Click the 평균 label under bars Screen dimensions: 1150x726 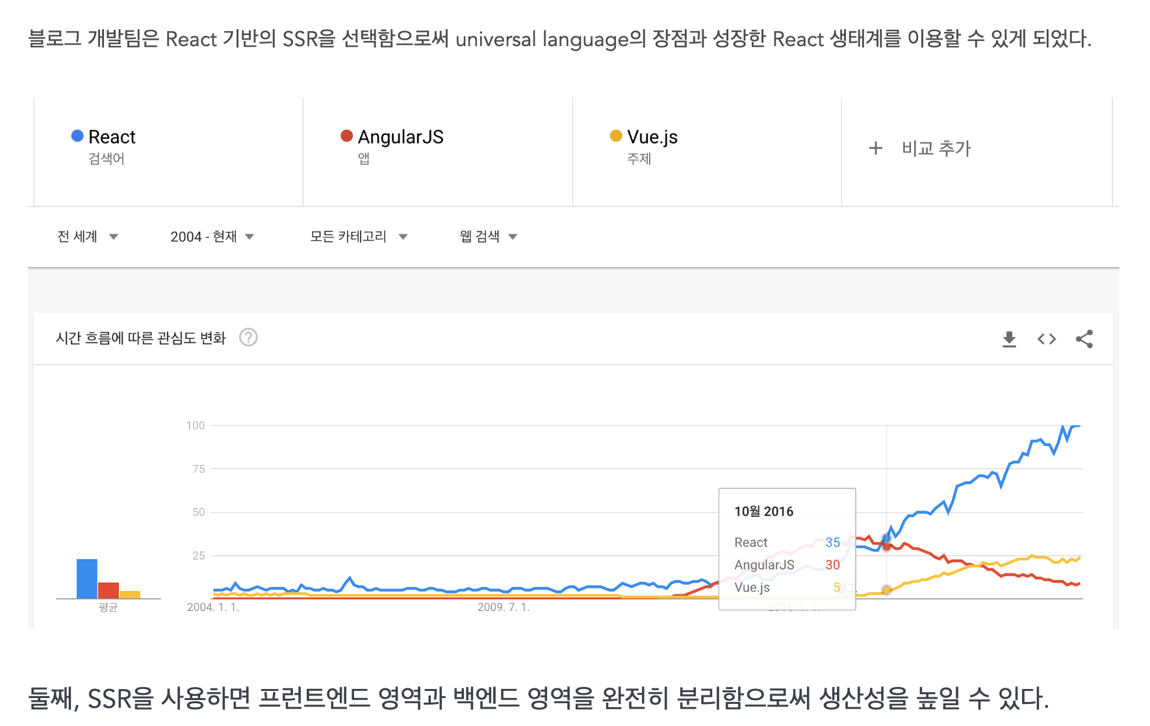(109, 607)
